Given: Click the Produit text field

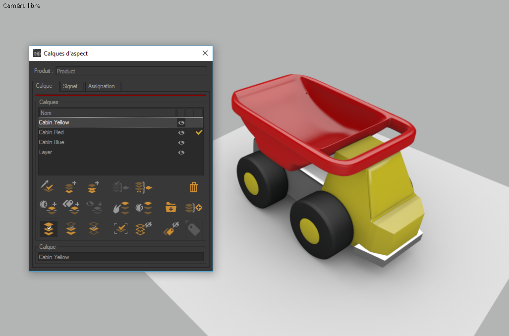Looking at the screenshot, I should coord(131,71).
